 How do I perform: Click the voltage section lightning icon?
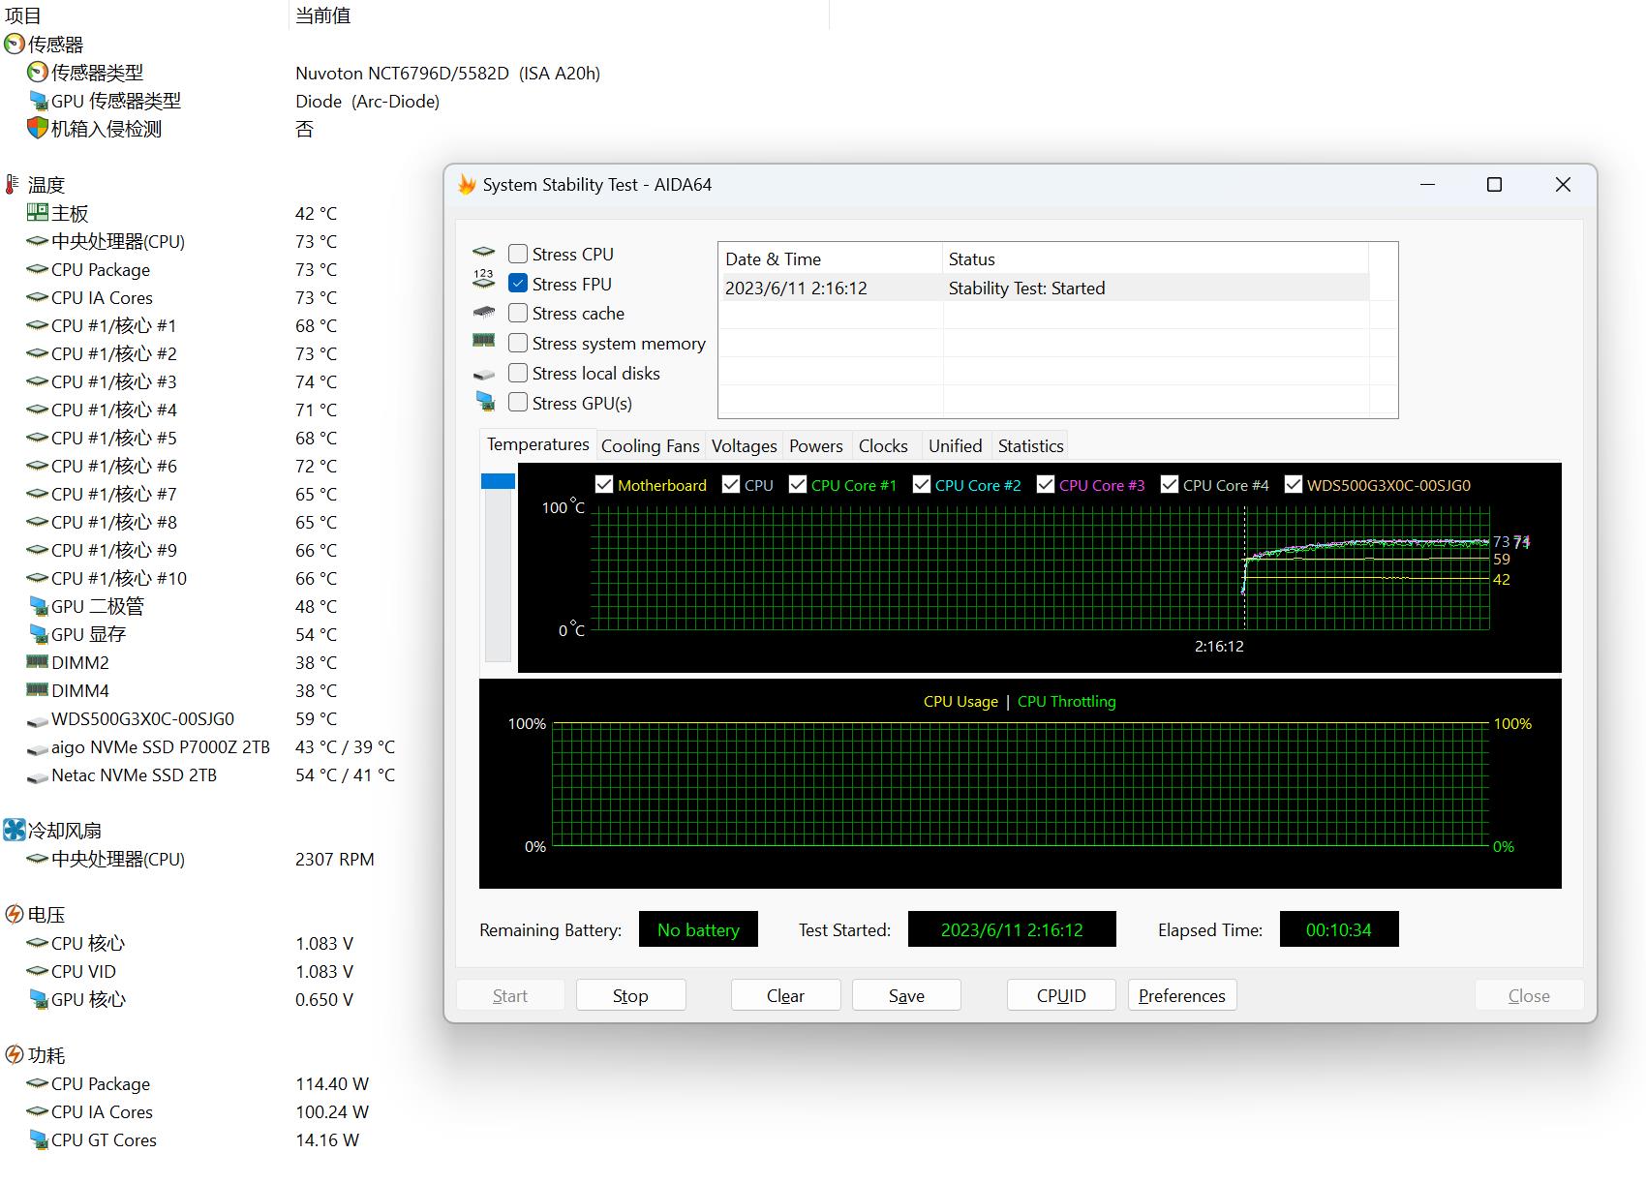pyautogui.click(x=15, y=915)
